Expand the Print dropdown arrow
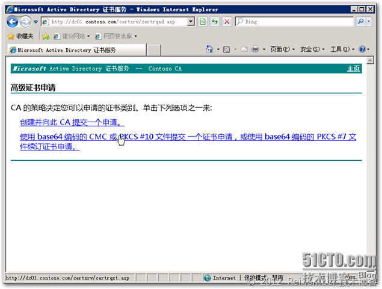382x289 pixels. 264,49
